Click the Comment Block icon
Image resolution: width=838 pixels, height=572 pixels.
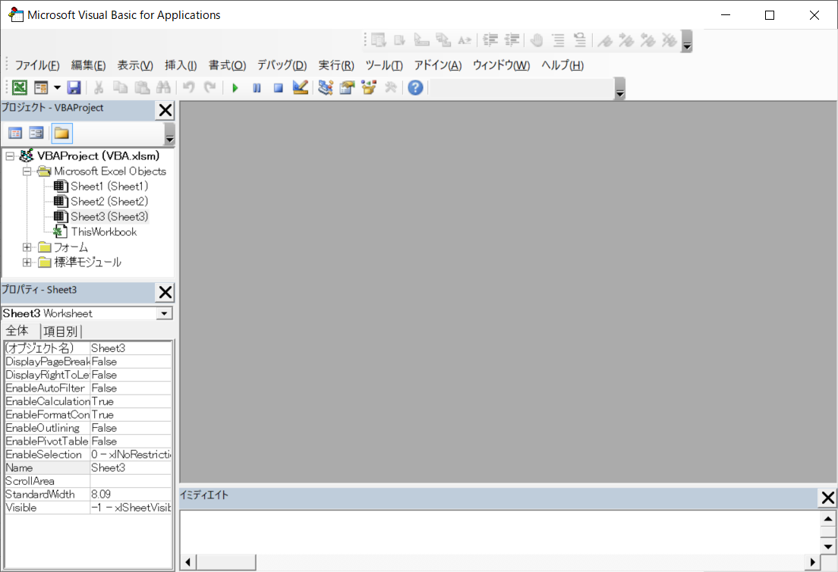pos(559,40)
